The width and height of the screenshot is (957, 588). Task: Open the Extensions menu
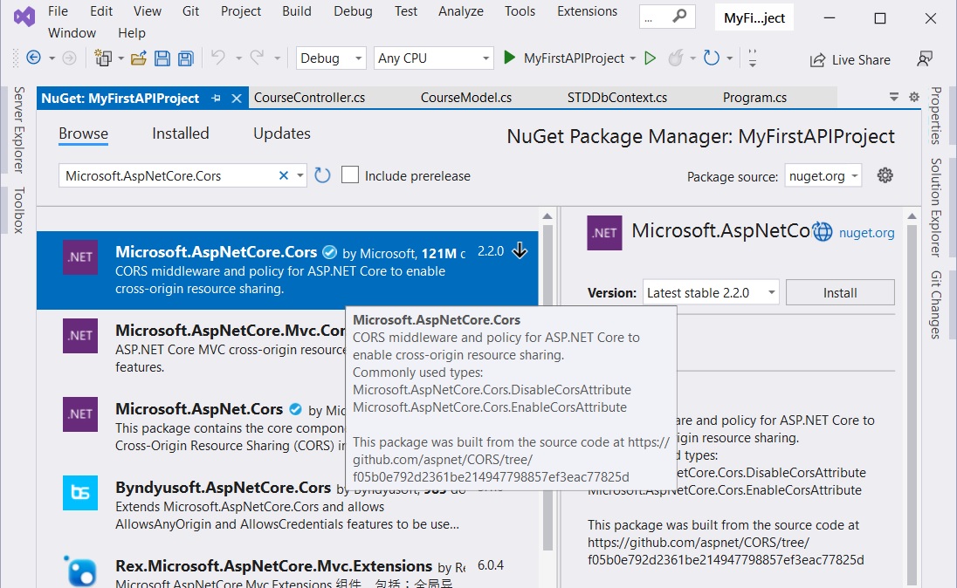tap(587, 11)
